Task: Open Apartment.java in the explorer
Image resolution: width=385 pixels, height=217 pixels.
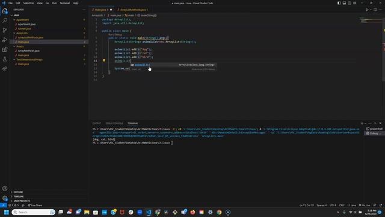Action: coord(26,24)
